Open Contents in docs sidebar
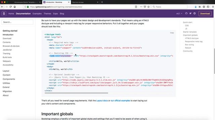 click(7, 42)
